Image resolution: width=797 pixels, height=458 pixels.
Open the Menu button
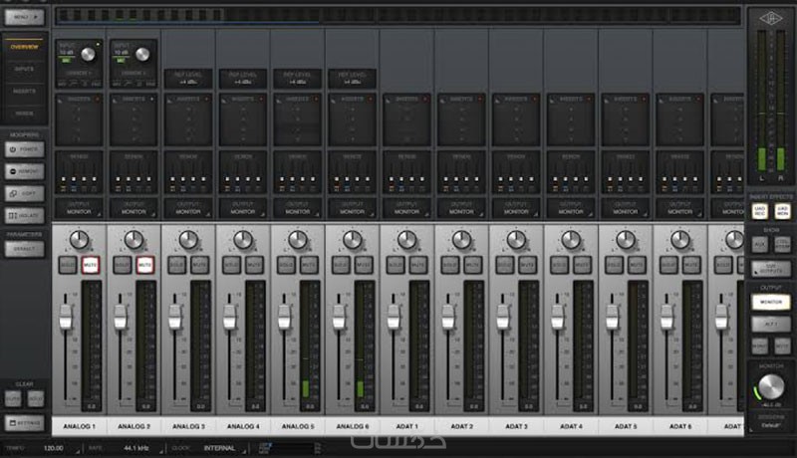point(24,17)
